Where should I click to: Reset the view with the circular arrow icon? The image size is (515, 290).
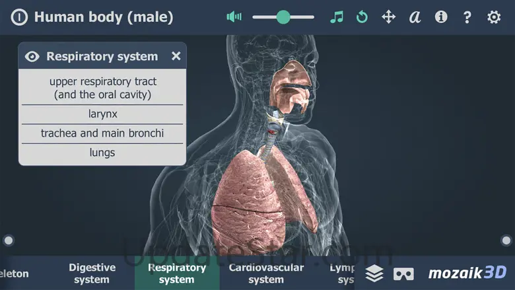point(362,17)
